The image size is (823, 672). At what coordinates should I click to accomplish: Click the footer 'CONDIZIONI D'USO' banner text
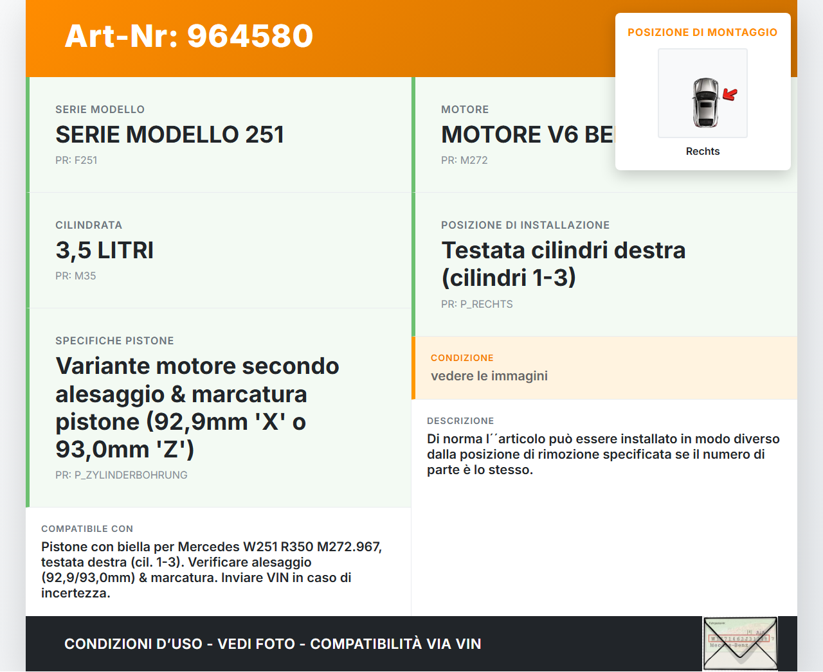tap(273, 644)
